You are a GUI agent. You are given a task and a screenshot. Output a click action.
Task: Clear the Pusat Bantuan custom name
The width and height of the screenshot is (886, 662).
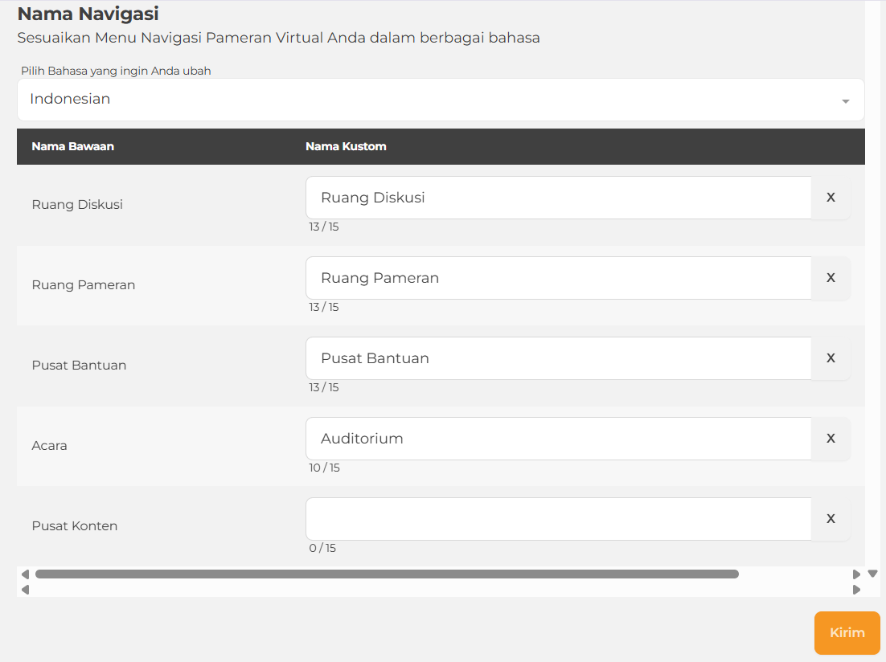tap(831, 358)
